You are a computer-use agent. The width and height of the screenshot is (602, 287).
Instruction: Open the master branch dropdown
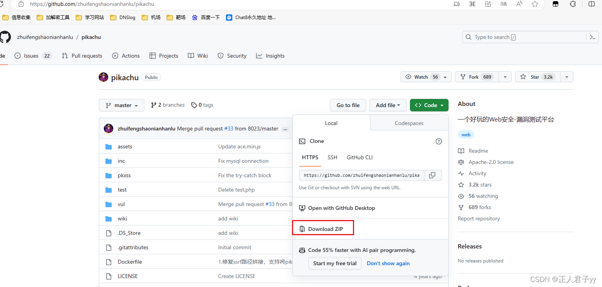121,105
